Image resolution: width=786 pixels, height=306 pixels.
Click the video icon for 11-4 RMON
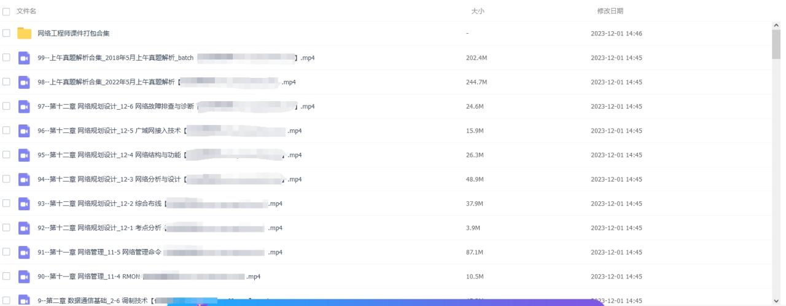pyautogui.click(x=24, y=277)
